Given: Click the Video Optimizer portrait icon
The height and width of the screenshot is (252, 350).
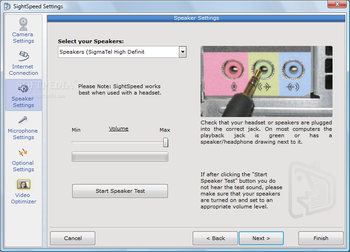Looking at the screenshot, I should point(23,185).
